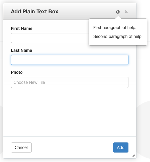Screen dimensions: 150x162
Task: Click the Add Plain Text Box title
Action: click(35, 12)
